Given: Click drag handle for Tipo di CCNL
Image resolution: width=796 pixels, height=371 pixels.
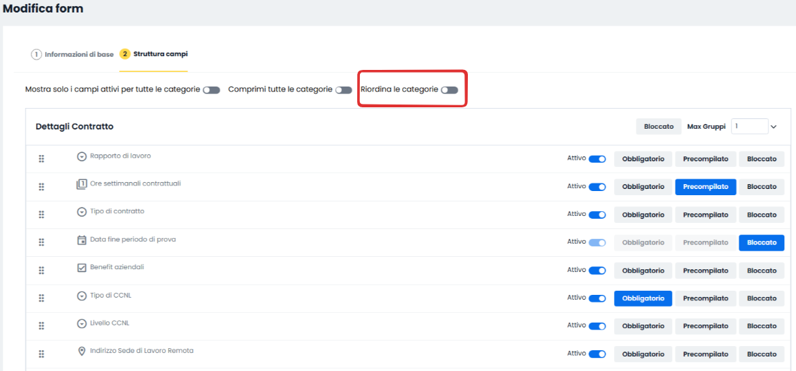Looking at the screenshot, I should pos(42,298).
